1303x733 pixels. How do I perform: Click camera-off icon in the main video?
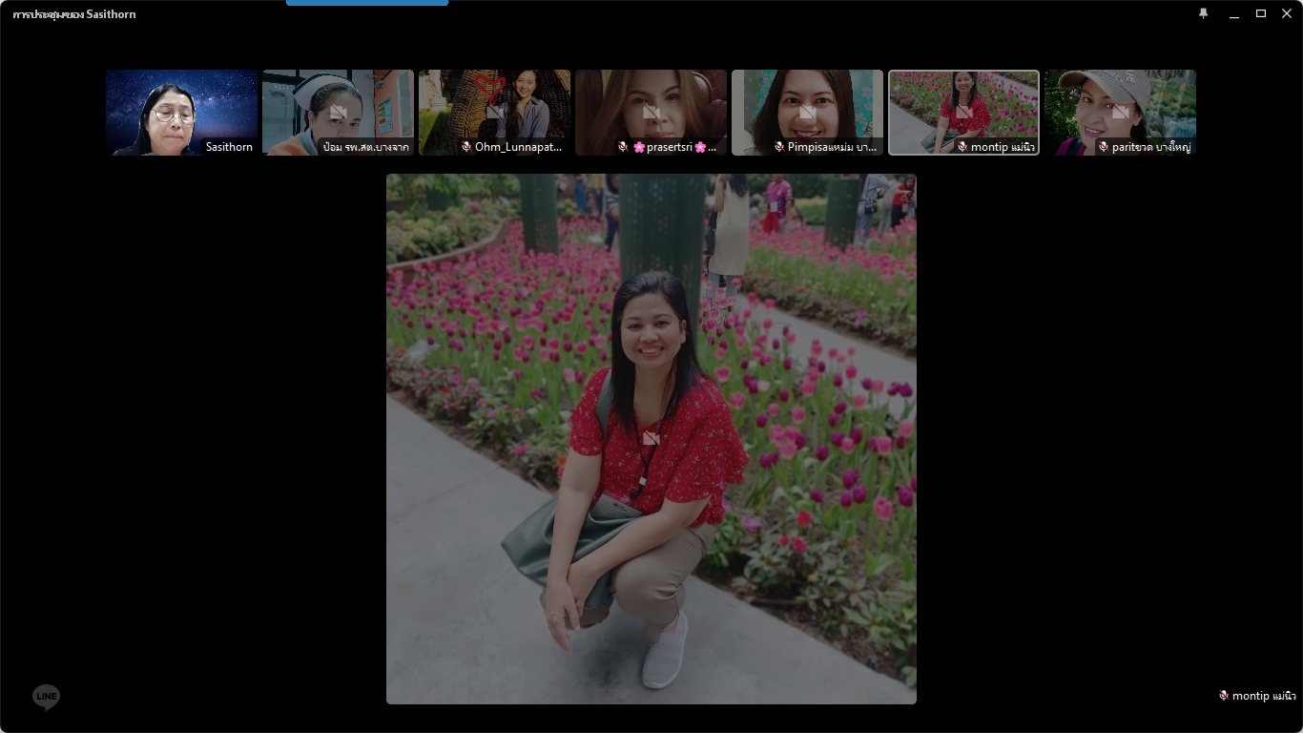click(651, 438)
